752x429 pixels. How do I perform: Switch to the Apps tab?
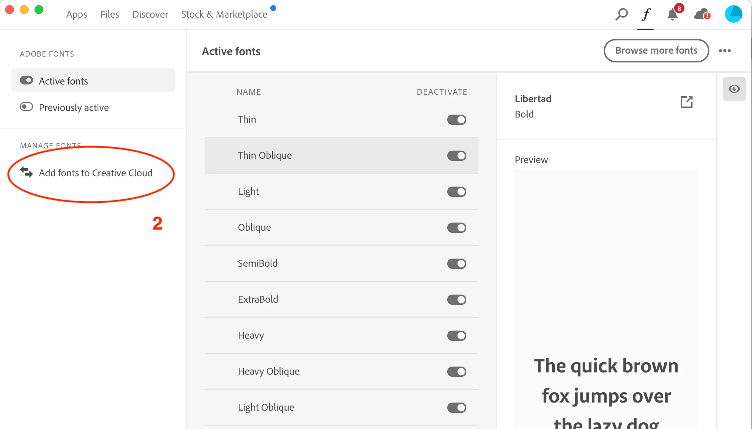pyautogui.click(x=76, y=14)
